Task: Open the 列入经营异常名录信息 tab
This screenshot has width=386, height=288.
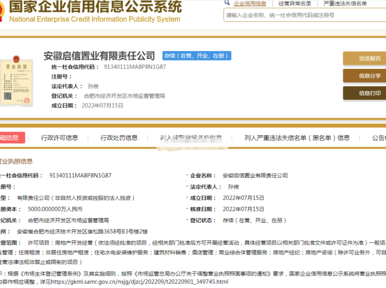Action: click(191, 138)
